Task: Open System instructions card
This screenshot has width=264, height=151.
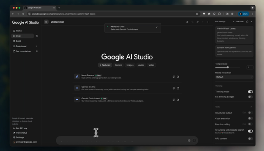Action: coord(234,51)
